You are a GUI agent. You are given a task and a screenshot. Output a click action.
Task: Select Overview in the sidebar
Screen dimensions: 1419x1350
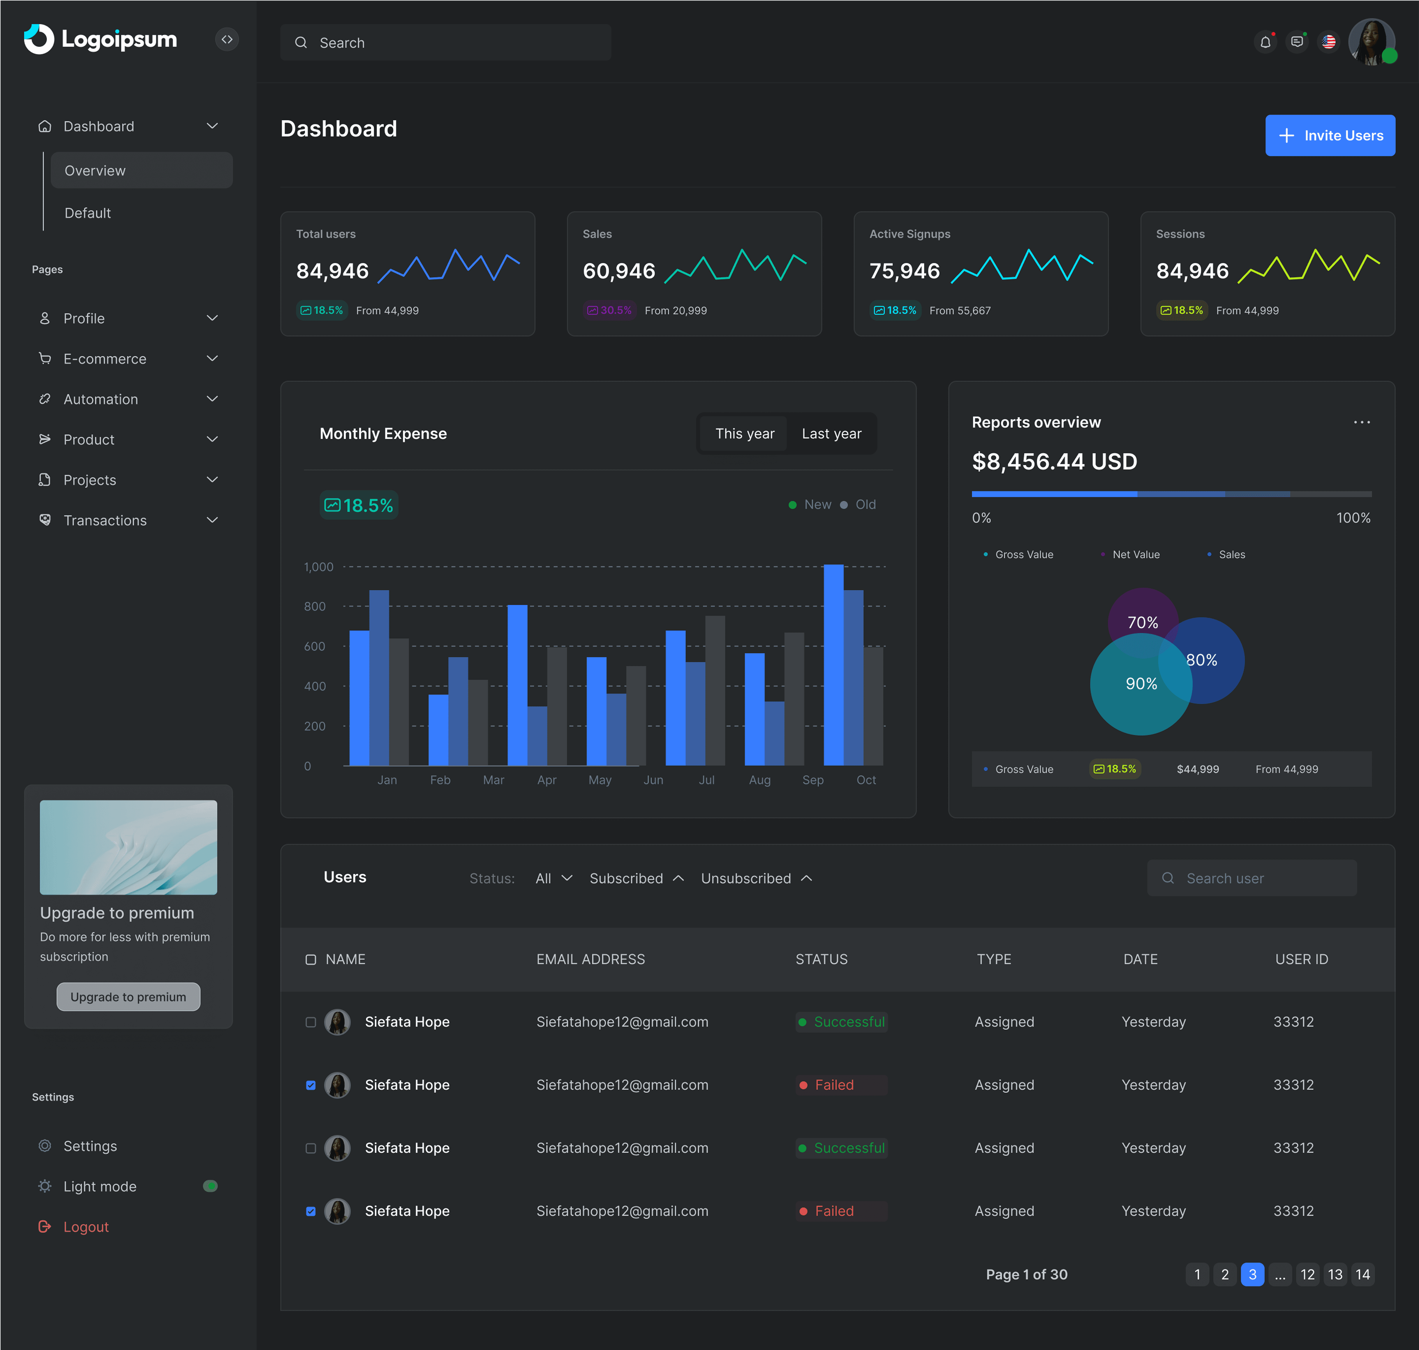click(142, 170)
